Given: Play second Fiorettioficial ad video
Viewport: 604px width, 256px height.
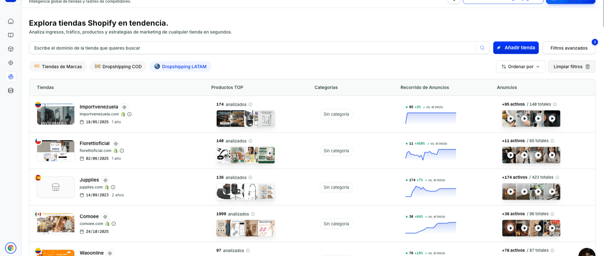Looking at the screenshot, I should click(524, 155).
